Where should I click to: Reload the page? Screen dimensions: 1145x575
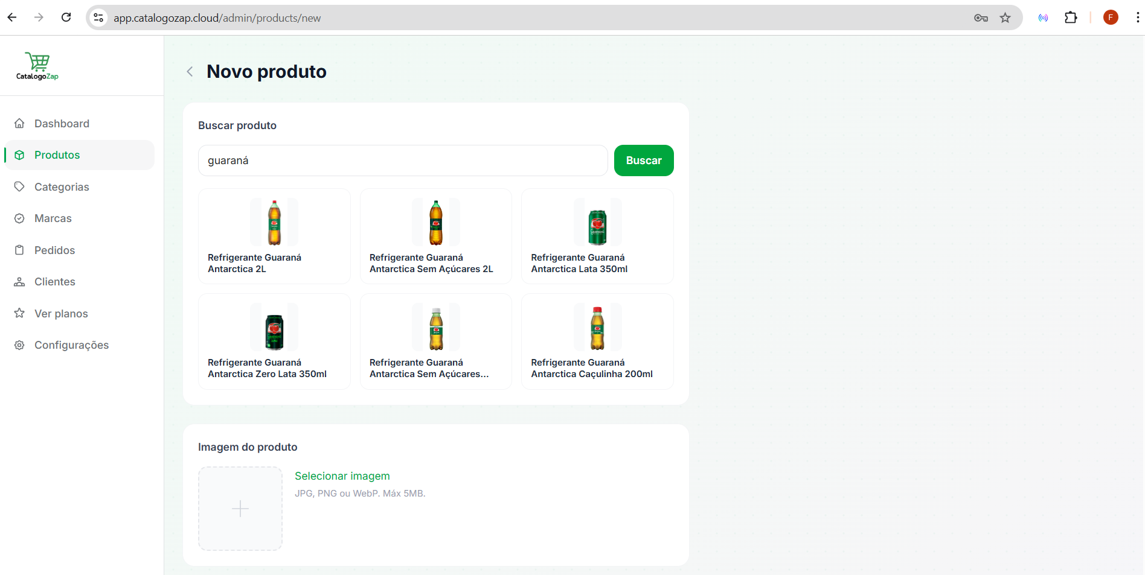[x=66, y=17]
